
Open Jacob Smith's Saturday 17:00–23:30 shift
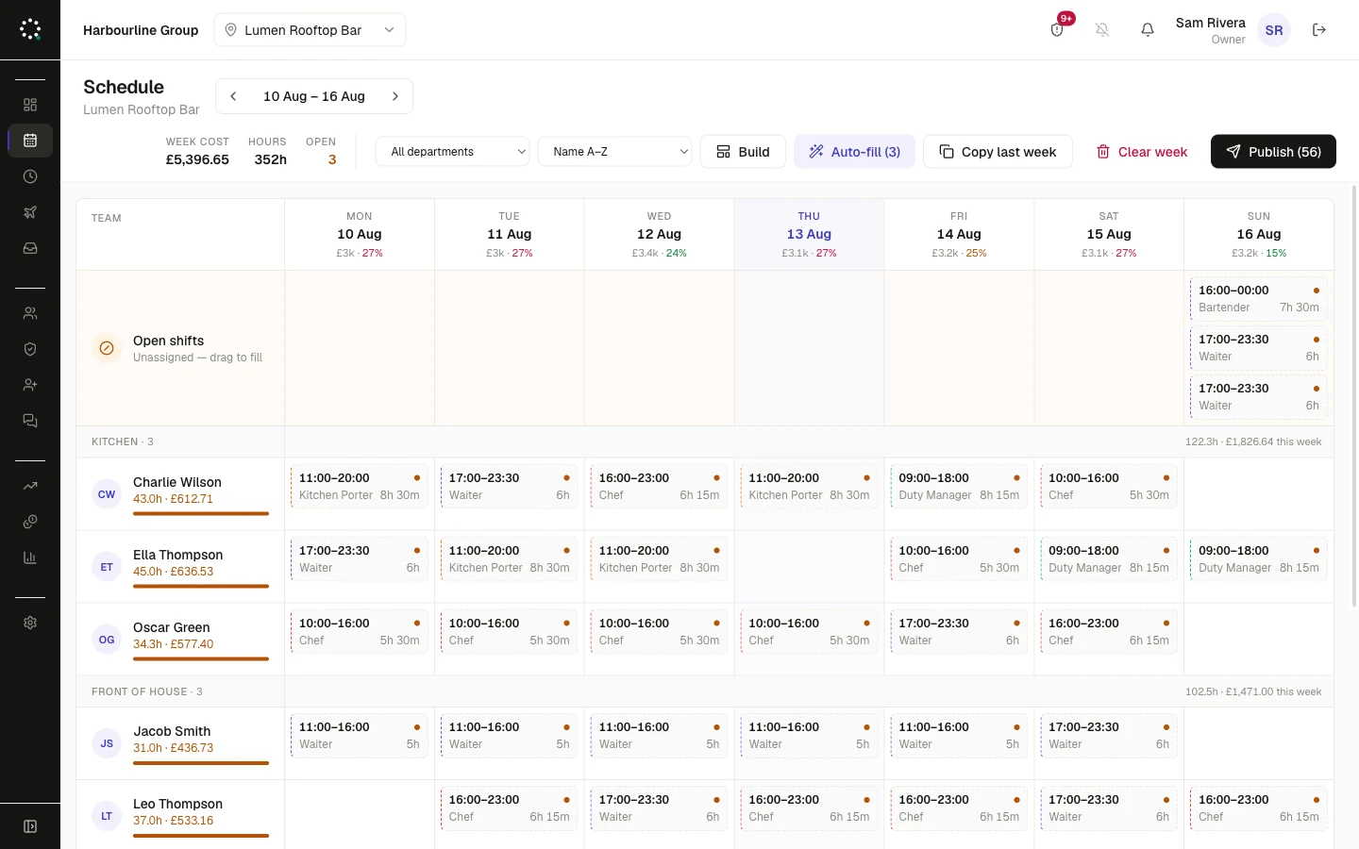pos(1109,736)
